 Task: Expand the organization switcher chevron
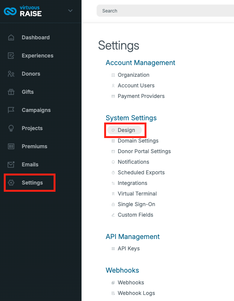click(70, 11)
